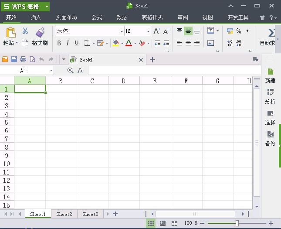The width and height of the screenshot is (281, 229).
Task: Toggle bottom vertical alignment
Action: click(x=197, y=32)
